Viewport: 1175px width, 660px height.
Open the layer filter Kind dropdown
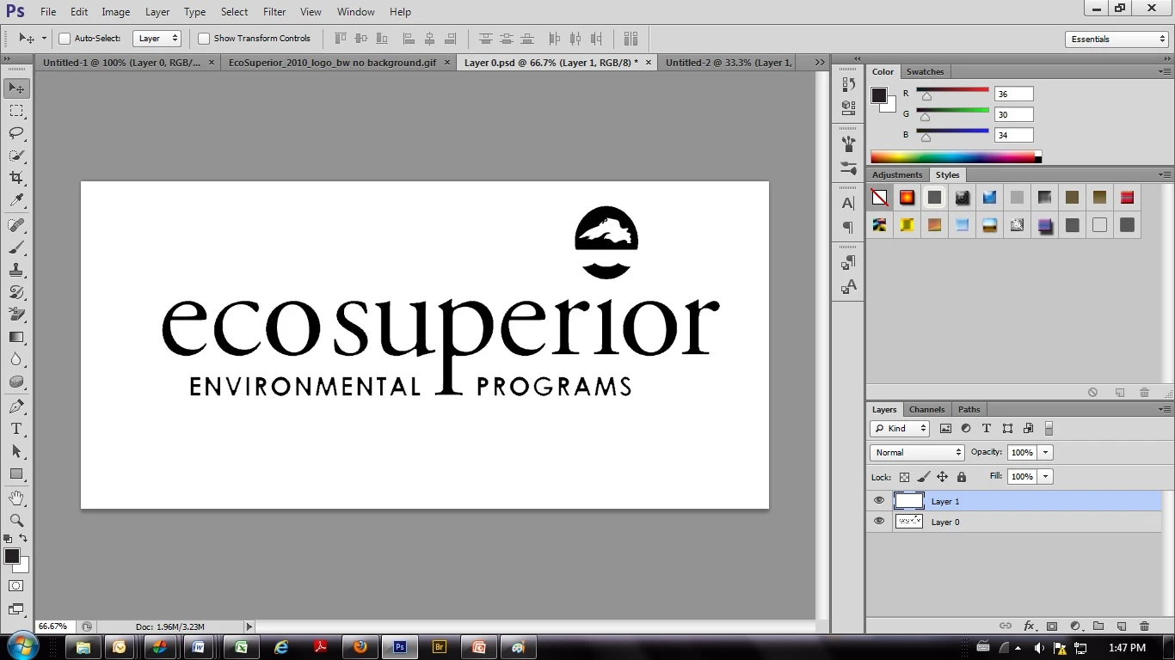click(900, 428)
